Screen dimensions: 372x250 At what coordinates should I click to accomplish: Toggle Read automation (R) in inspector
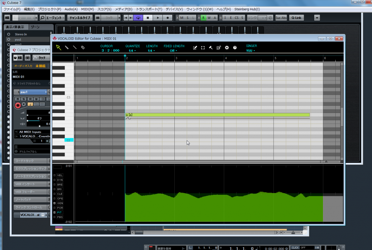[30, 99]
